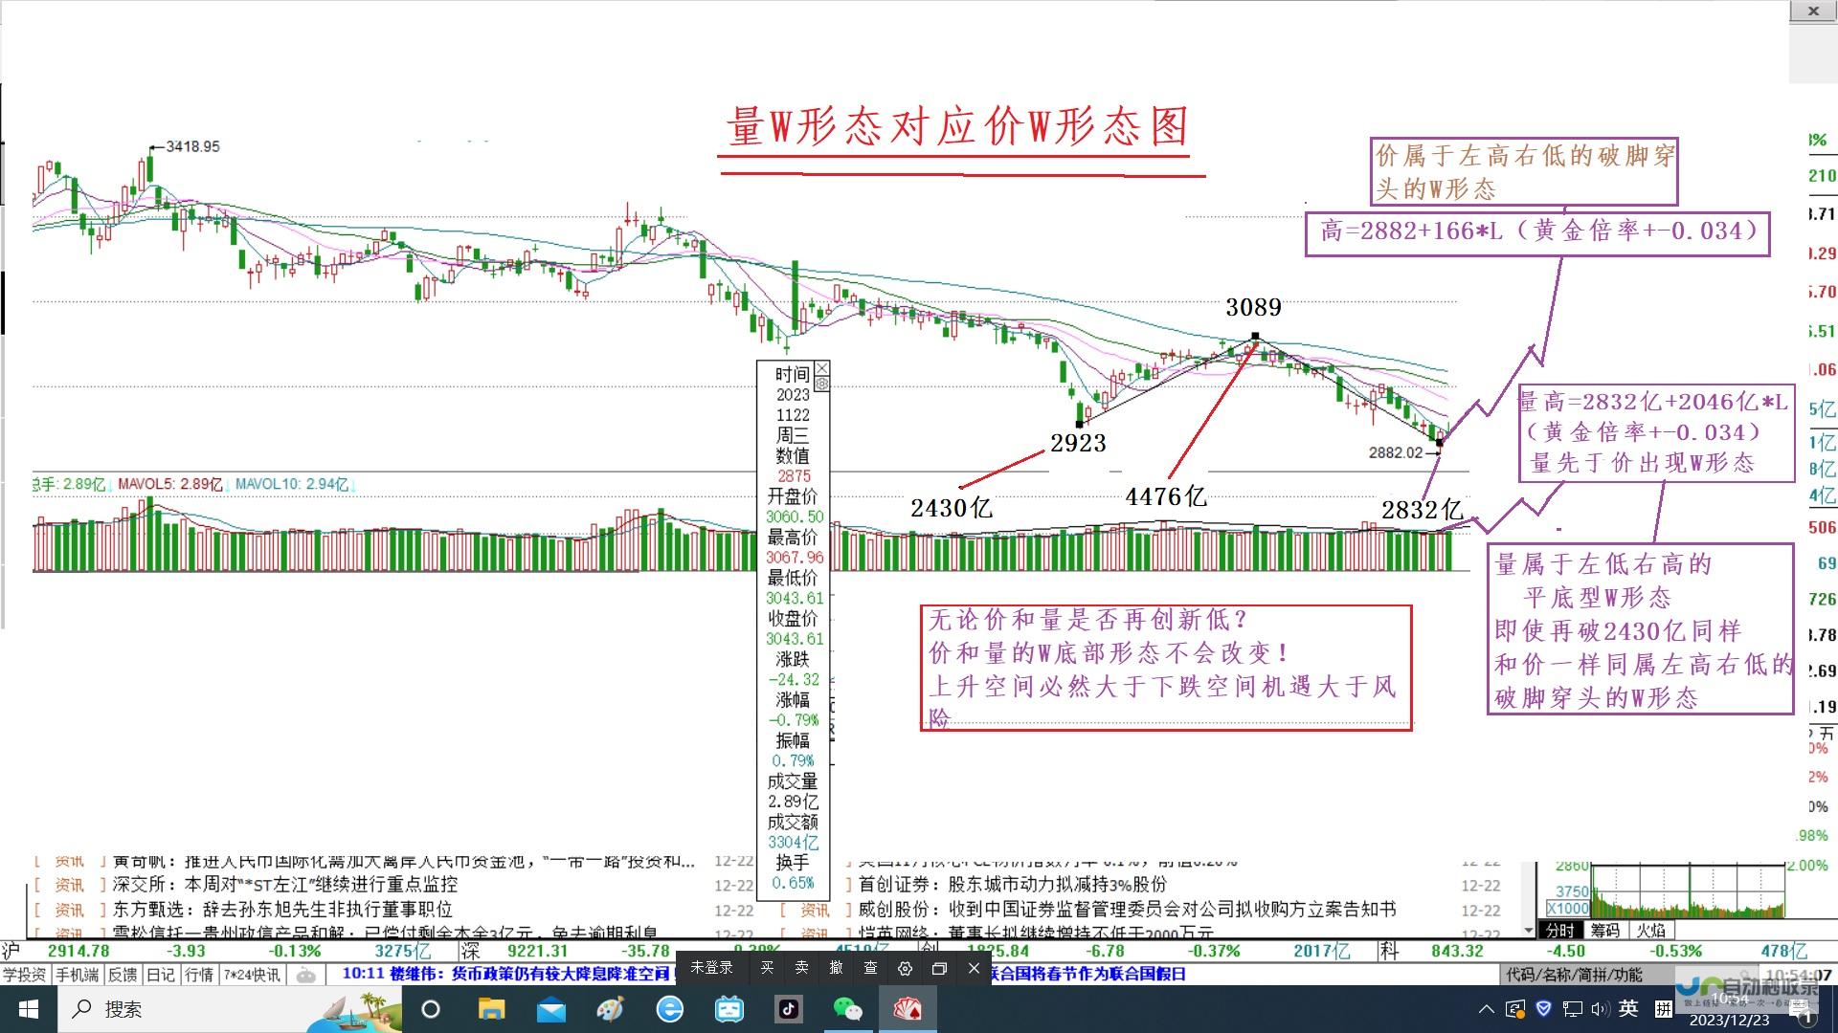Viewport: 1838px width, 1033px height.
Task: Open news: 深交所 *ST左江 继续进行重点监控
Action: pos(285,885)
